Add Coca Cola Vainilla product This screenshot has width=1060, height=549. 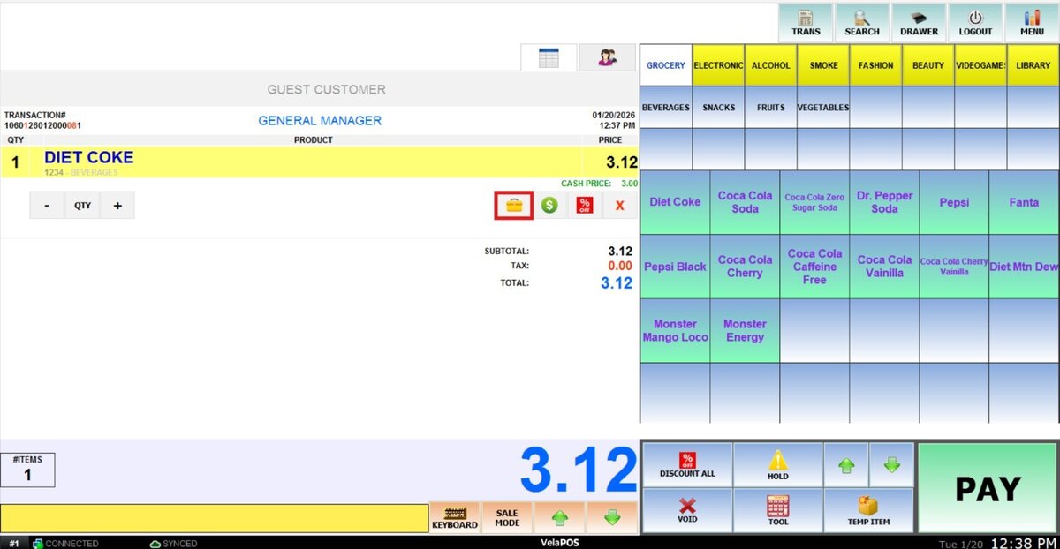click(x=884, y=267)
